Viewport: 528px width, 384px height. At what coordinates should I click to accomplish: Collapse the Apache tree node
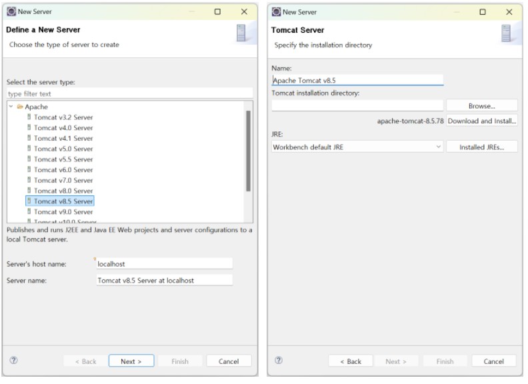click(11, 107)
